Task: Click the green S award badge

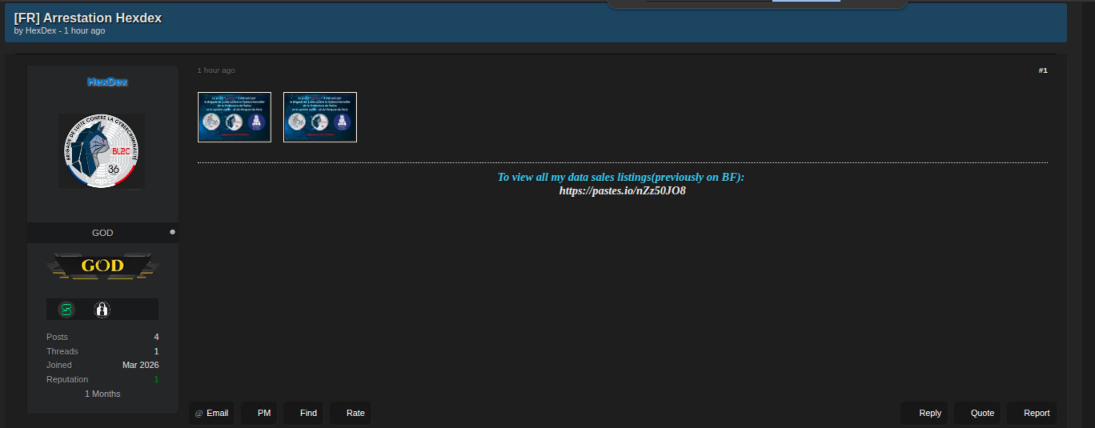Action: (66, 310)
